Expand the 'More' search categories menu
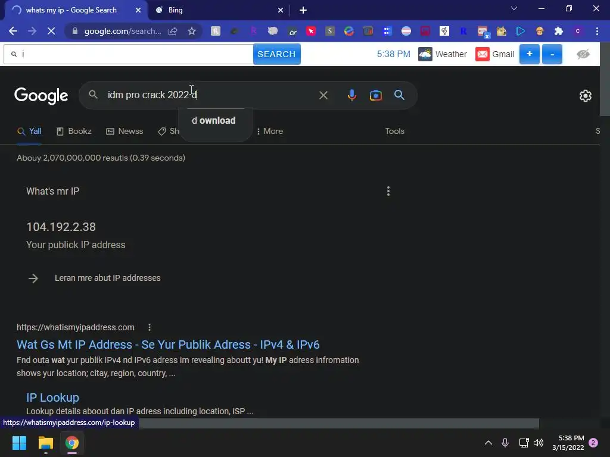 point(270,132)
